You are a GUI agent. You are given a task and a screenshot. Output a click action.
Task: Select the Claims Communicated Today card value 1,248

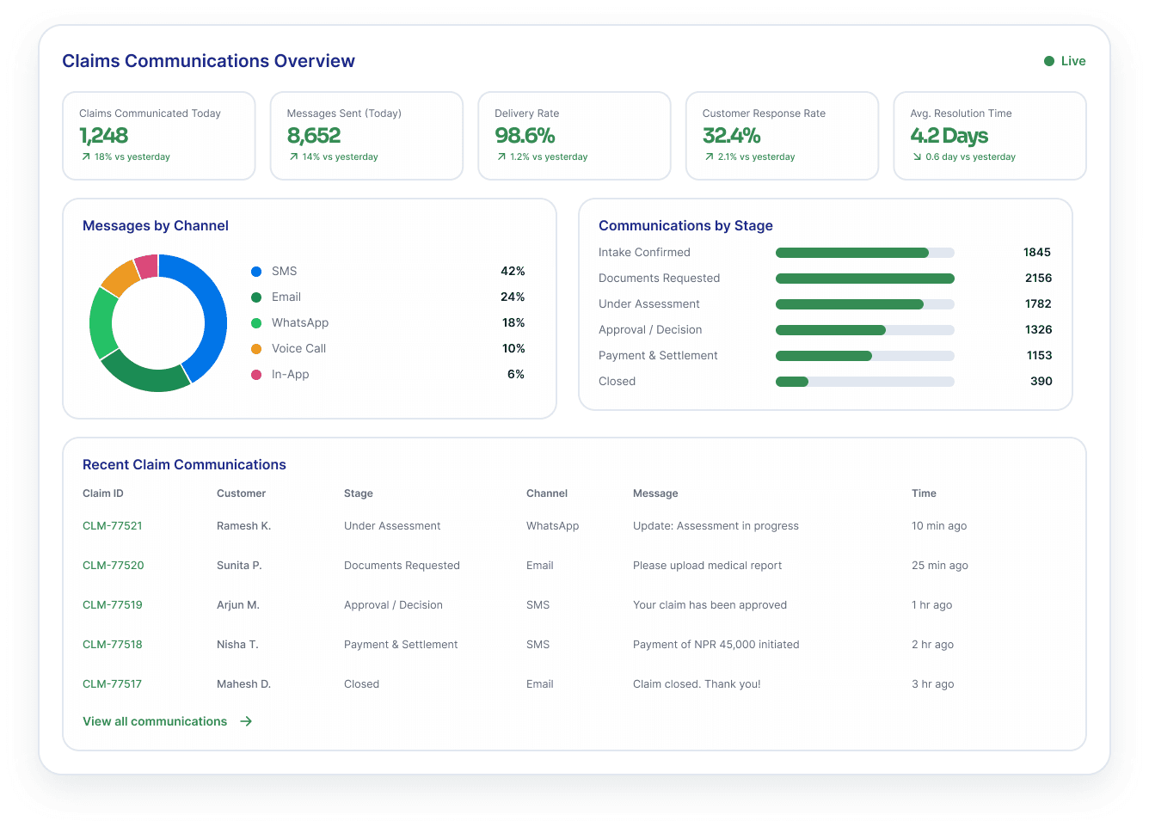(104, 136)
